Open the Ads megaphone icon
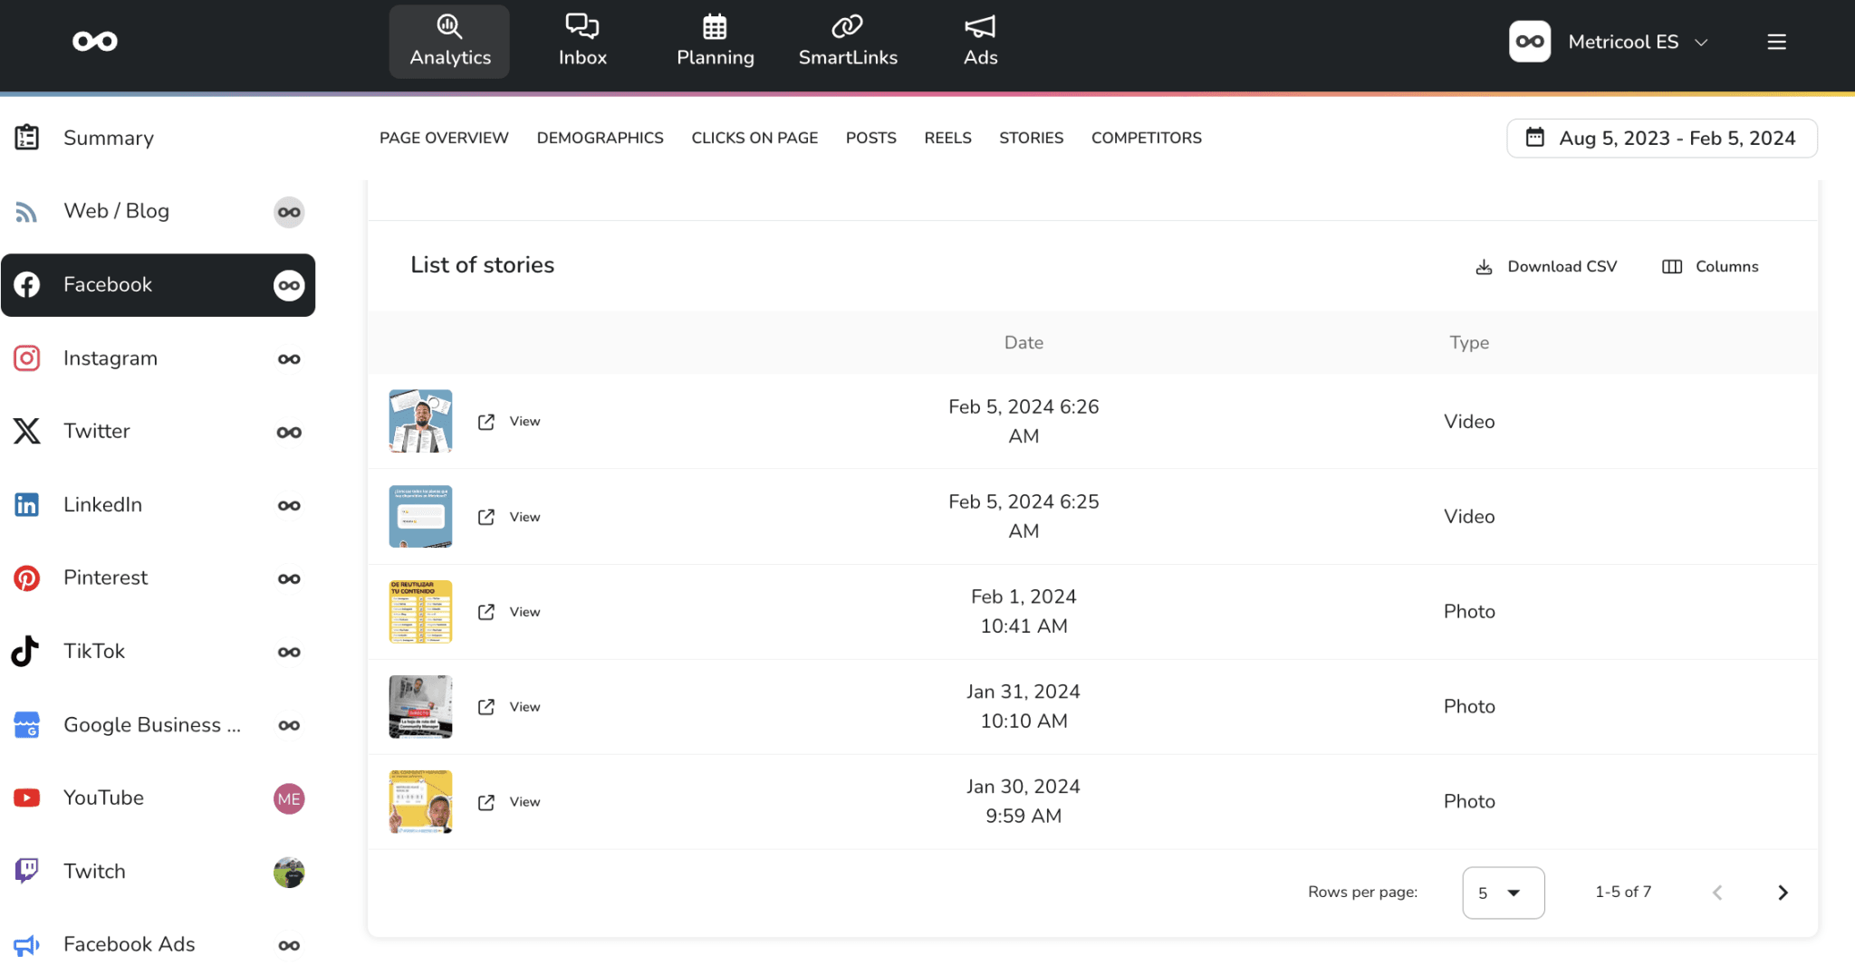Image resolution: width=1855 pixels, height=974 pixels. pyautogui.click(x=980, y=27)
